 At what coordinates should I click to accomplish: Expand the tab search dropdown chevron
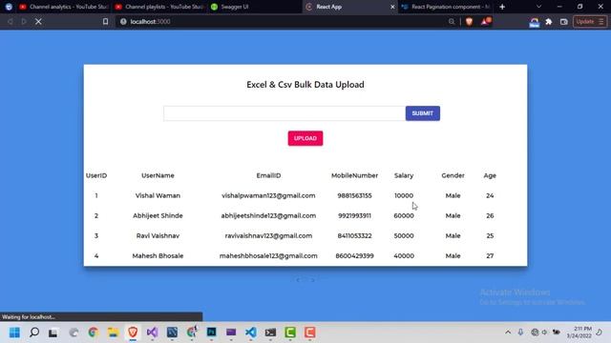tap(538, 7)
